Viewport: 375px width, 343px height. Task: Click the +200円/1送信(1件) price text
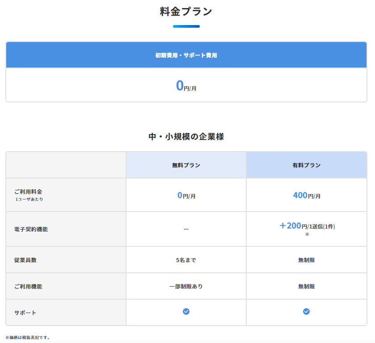pos(306,226)
